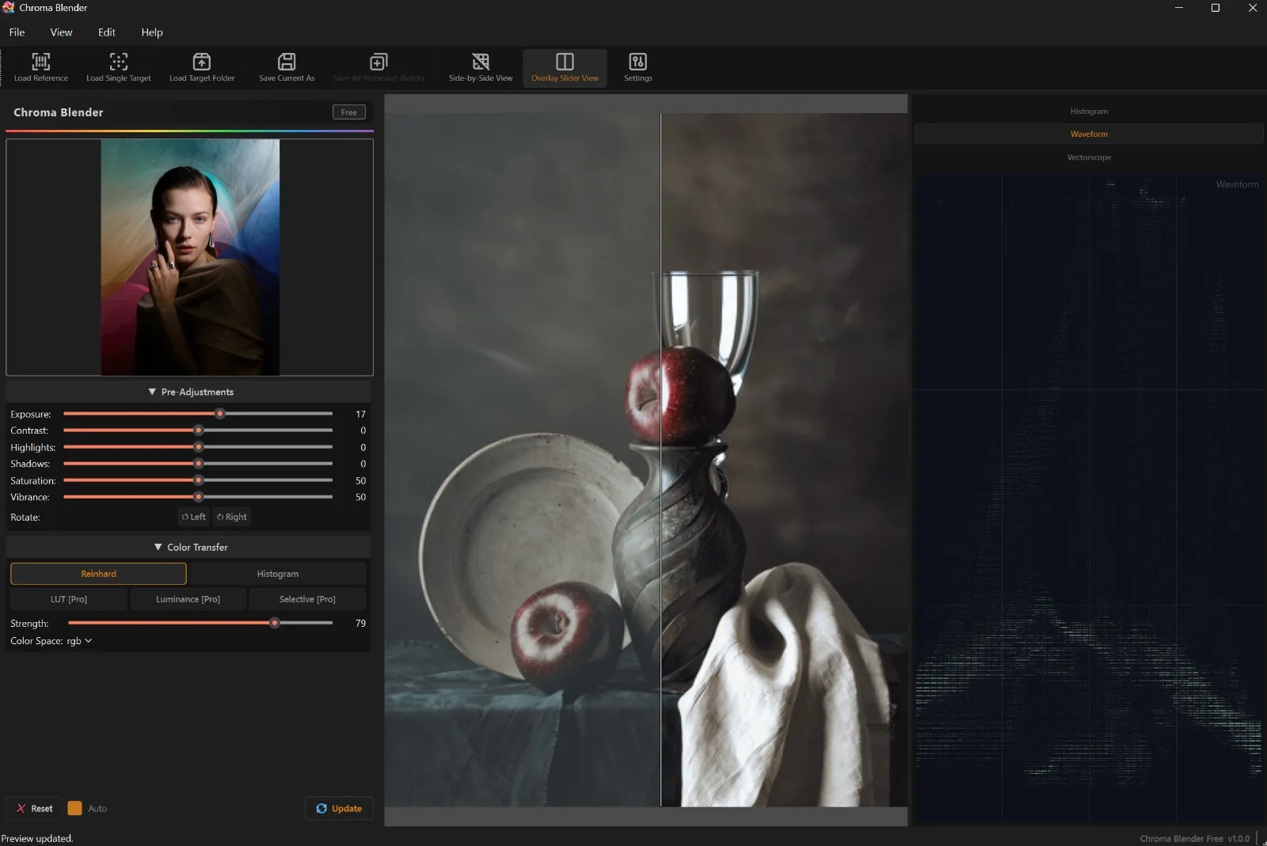This screenshot has width=1267, height=846.
Task: Click the Exposure slider handle
Action: (220, 414)
